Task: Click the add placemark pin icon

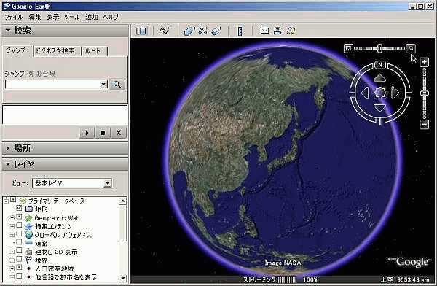Action: pyautogui.click(x=165, y=31)
